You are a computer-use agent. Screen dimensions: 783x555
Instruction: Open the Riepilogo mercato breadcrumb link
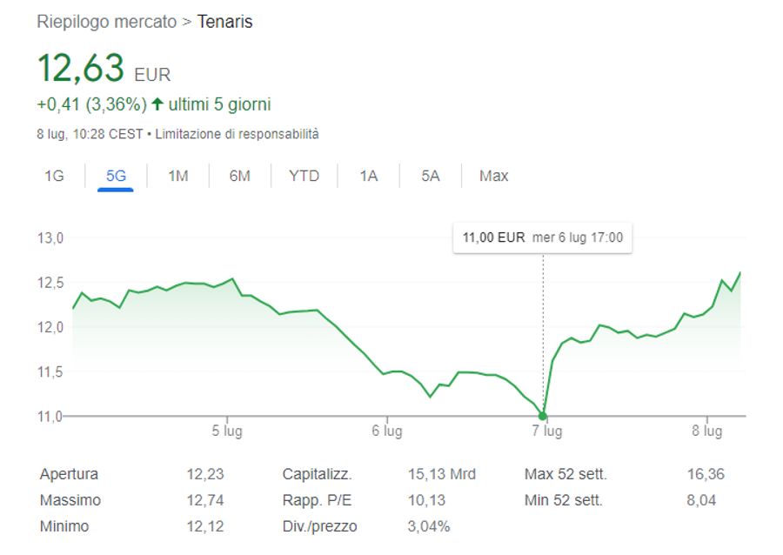pos(107,22)
